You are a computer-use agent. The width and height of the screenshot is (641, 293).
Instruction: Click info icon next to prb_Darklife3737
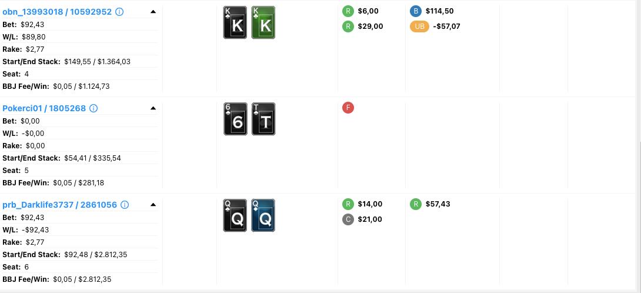coord(125,205)
